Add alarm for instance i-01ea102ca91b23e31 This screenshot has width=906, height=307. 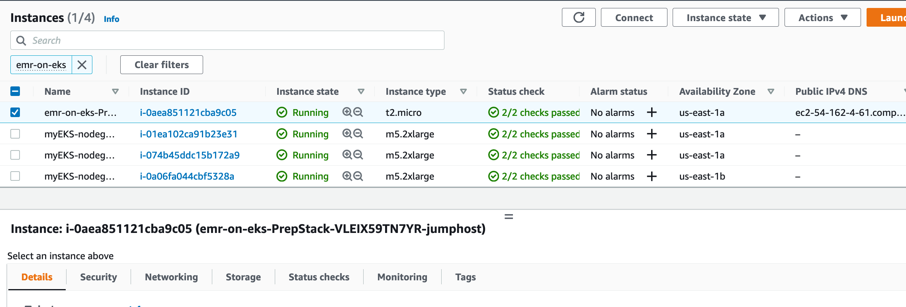(652, 134)
